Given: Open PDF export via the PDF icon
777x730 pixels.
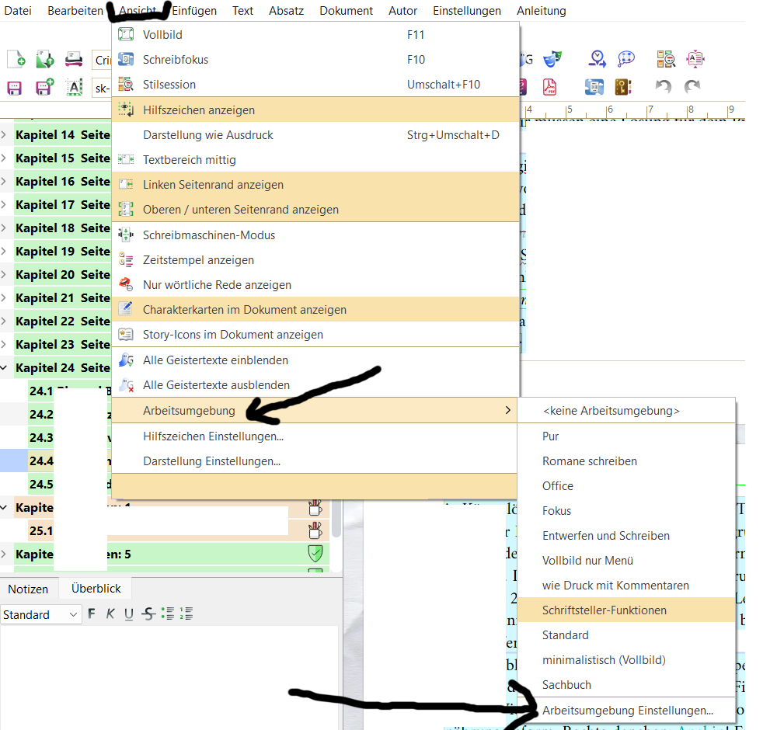Looking at the screenshot, I should tap(550, 87).
